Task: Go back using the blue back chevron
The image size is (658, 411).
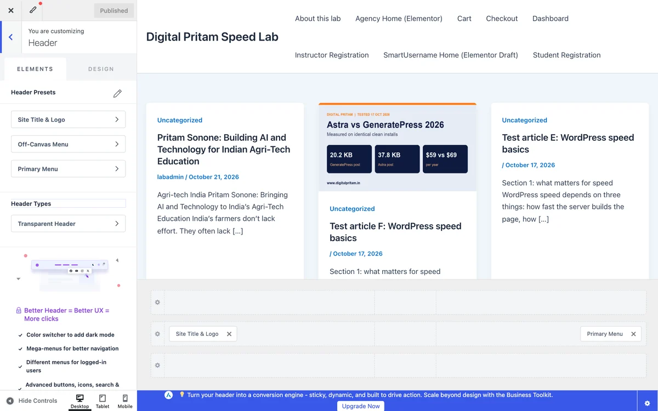Action: (x=10, y=37)
